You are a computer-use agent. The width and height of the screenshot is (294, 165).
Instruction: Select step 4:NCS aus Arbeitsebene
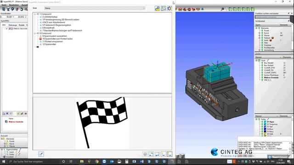54,22
